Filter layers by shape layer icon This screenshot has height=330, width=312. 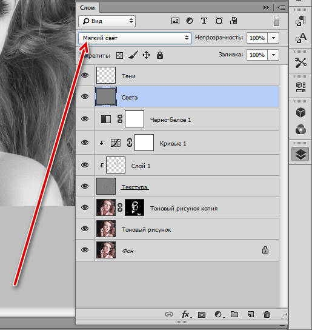[x=219, y=21]
